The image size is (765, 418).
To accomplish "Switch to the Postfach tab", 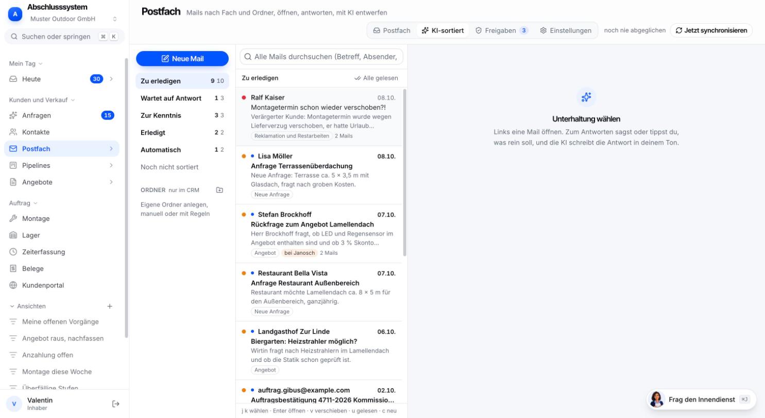I will pos(392,30).
